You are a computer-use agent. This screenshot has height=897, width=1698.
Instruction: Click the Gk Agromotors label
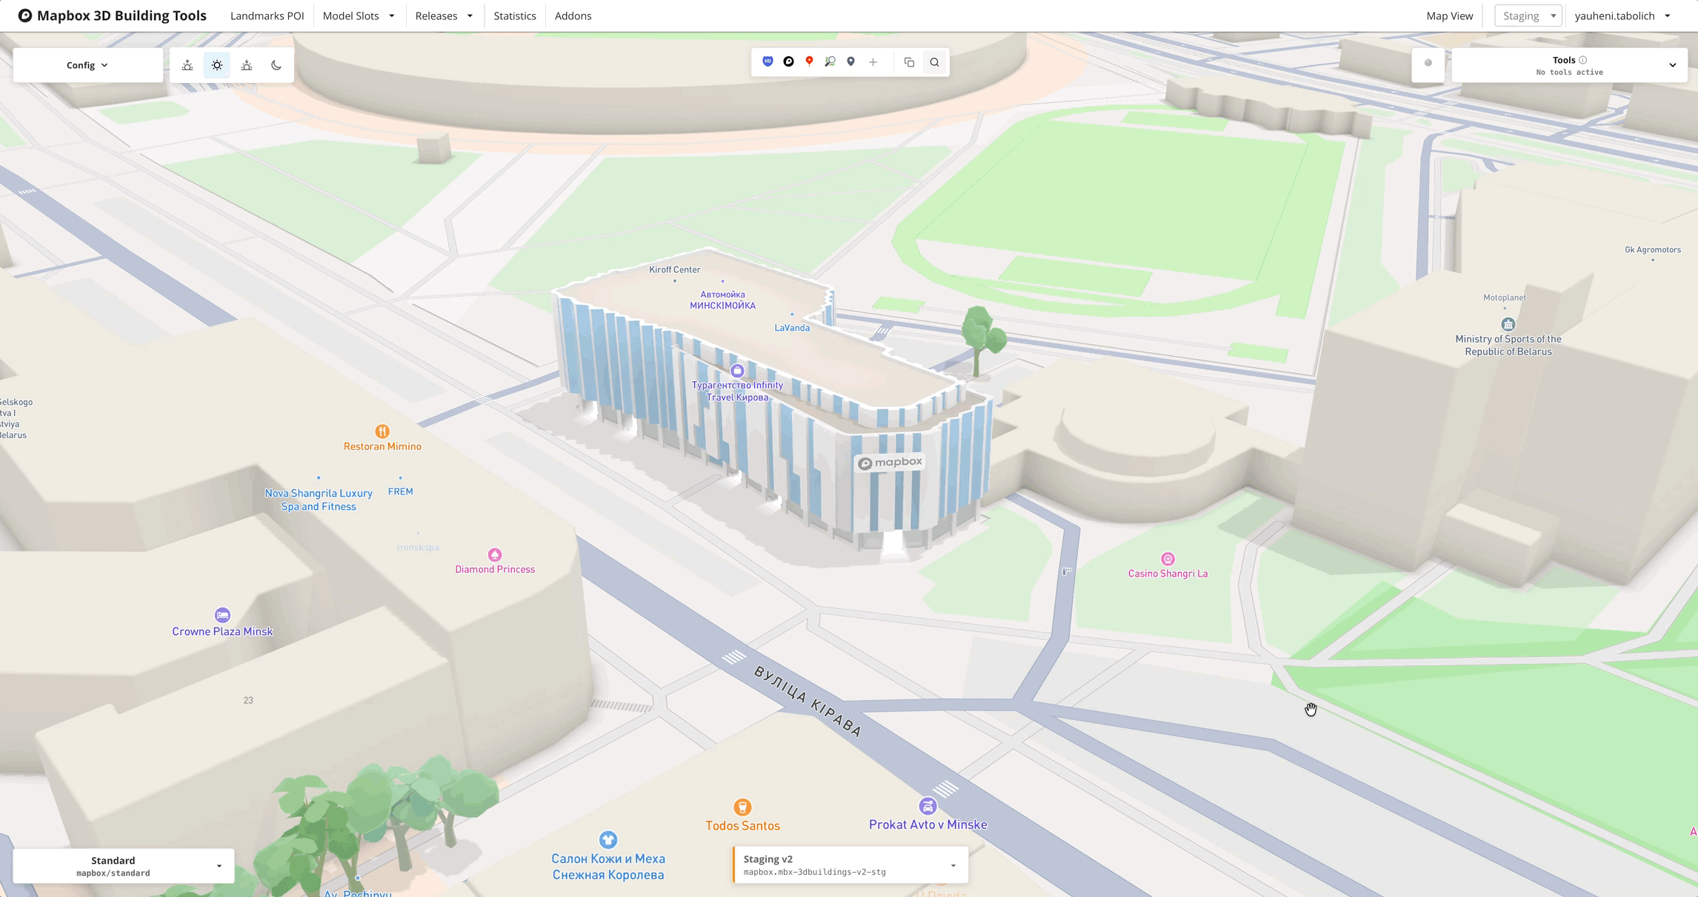[x=1653, y=249]
